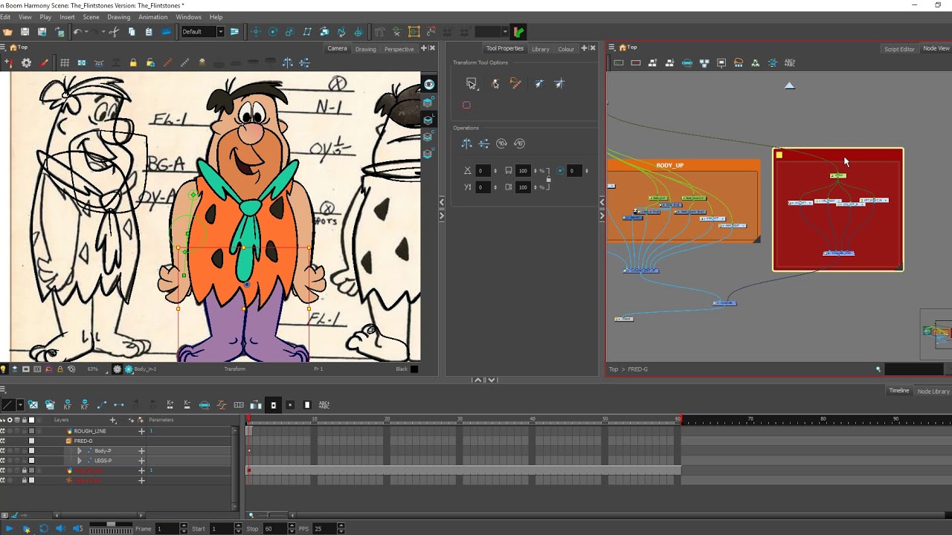
Task: Open the Scene menu
Action: click(x=91, y=17)
